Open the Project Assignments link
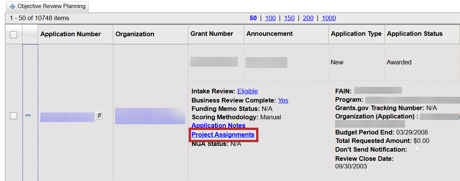 pyautogui.click(x=223, y=135)
